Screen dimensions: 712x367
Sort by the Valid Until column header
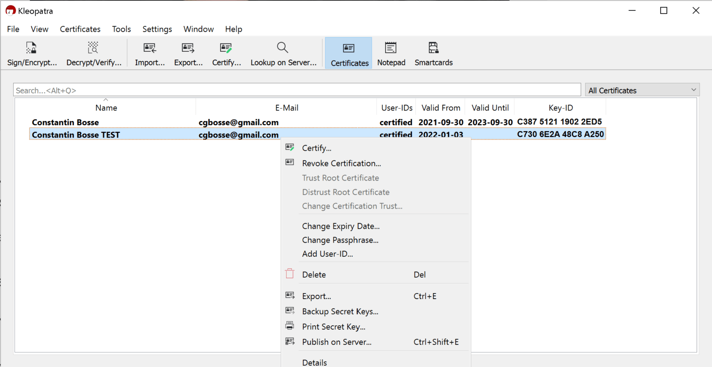click(490, 108)
